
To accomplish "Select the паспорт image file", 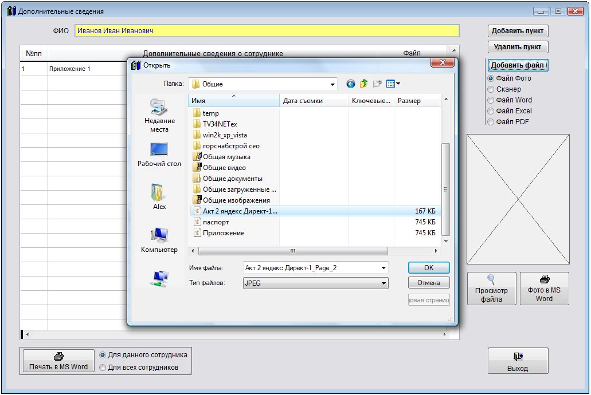I will (216, 222).
